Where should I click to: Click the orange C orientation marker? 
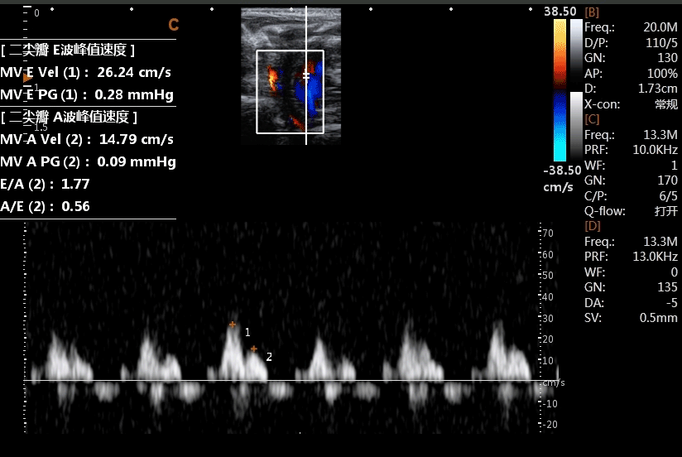coord(173,25)
